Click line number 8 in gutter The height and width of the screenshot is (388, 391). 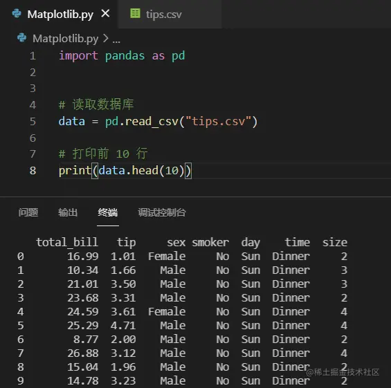[x=33, y=171]
